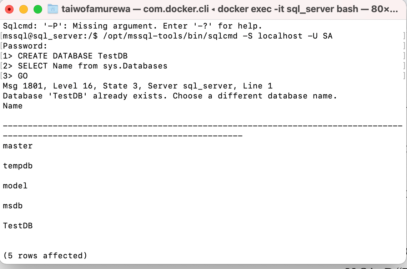Click the TestDB result row
This screenshot has width=407, height=269.
tap(17, 225)
